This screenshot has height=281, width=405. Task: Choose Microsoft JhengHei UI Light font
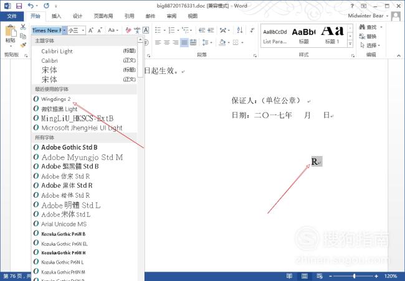click(x=84, y=127)
